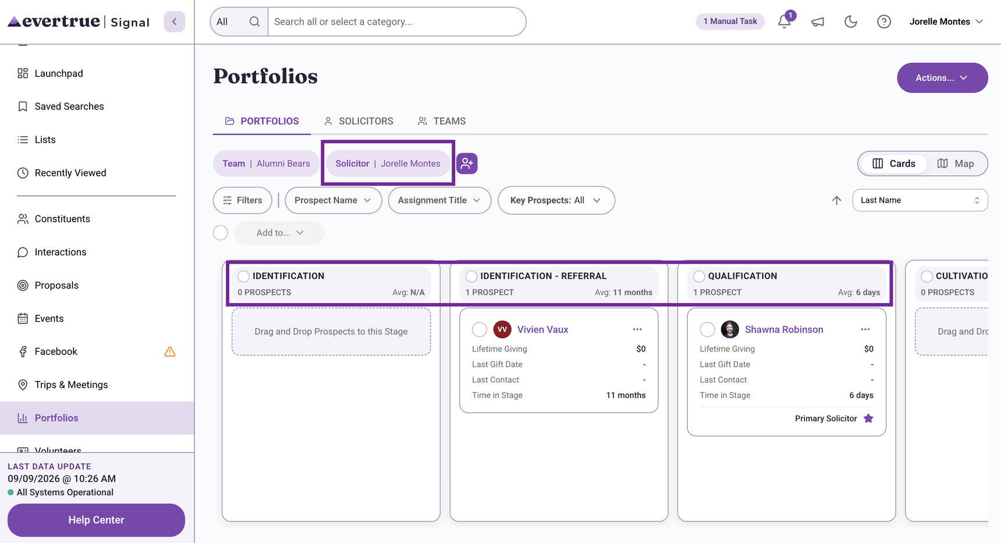
Task: Switch to the Teams tab
Action: click(442, 121)
